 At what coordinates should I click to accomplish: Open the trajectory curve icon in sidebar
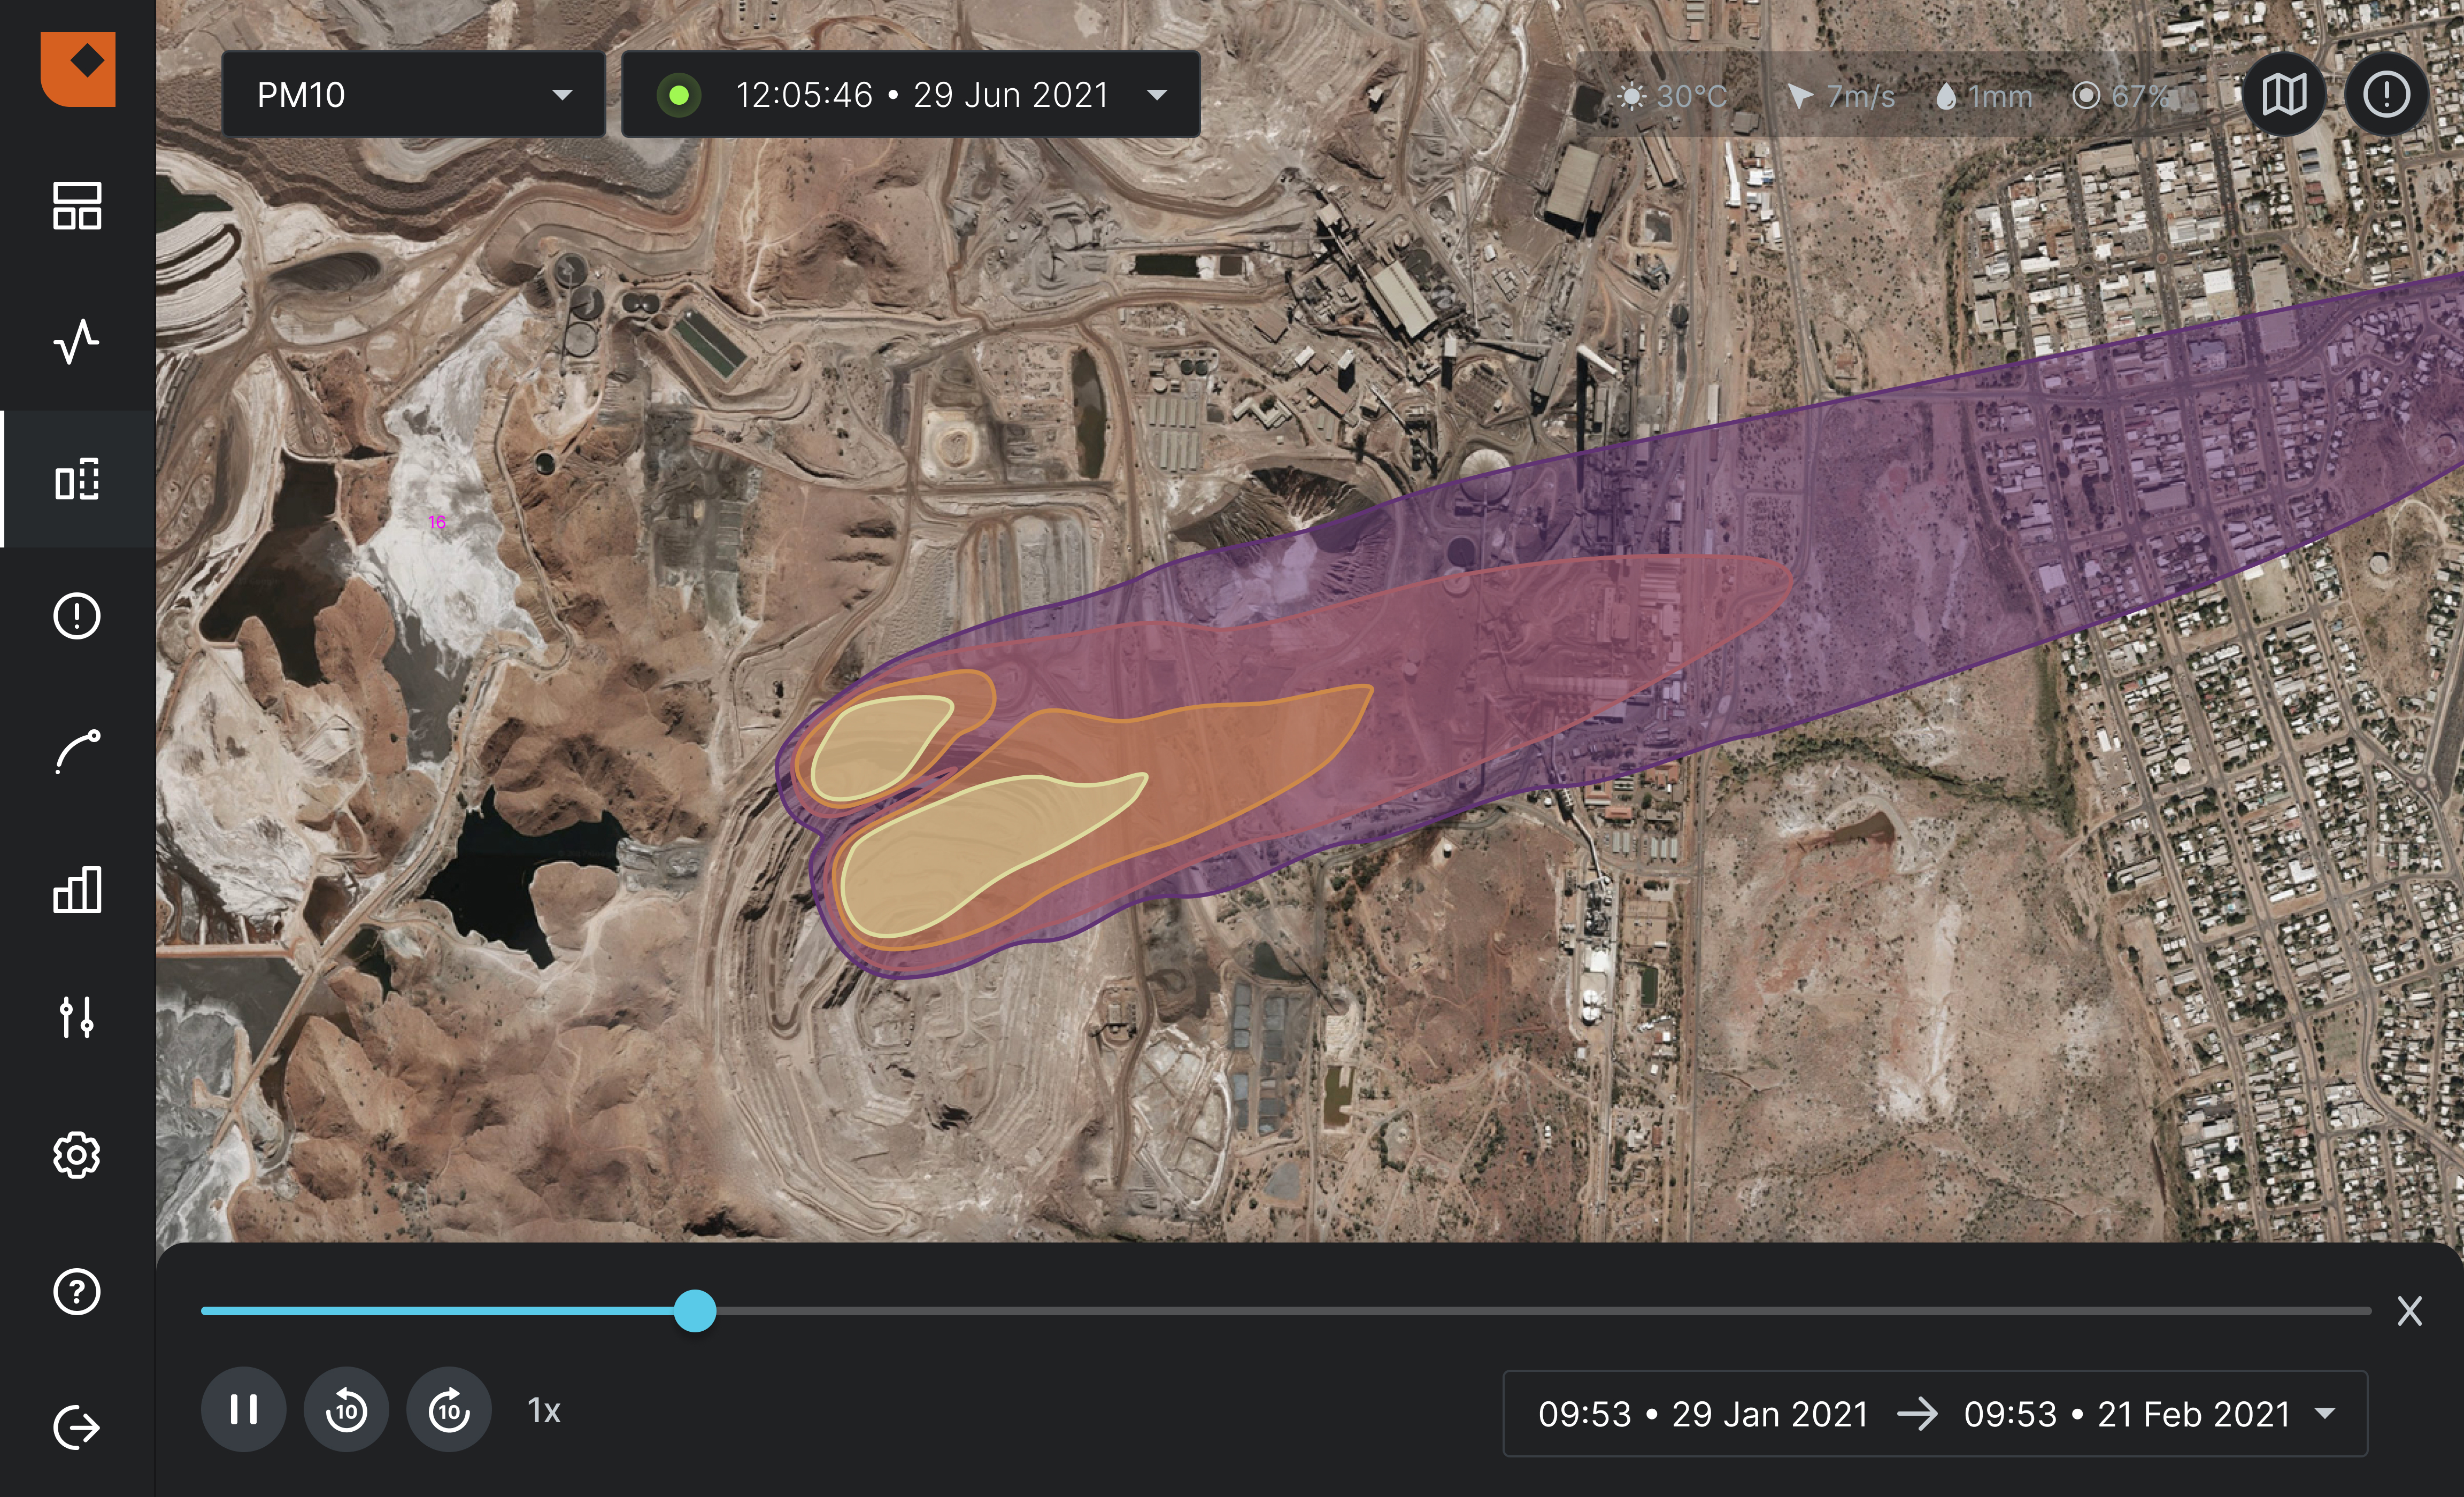(77, 752)
